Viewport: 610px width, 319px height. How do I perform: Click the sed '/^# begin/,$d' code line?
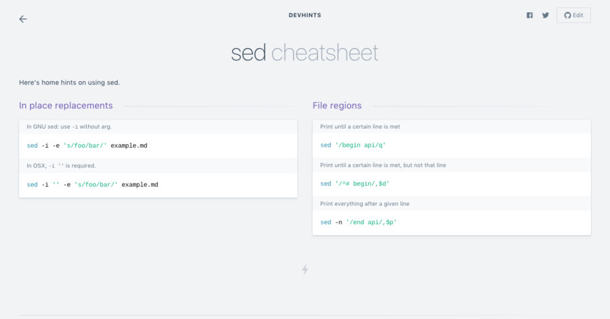[354, 184]
